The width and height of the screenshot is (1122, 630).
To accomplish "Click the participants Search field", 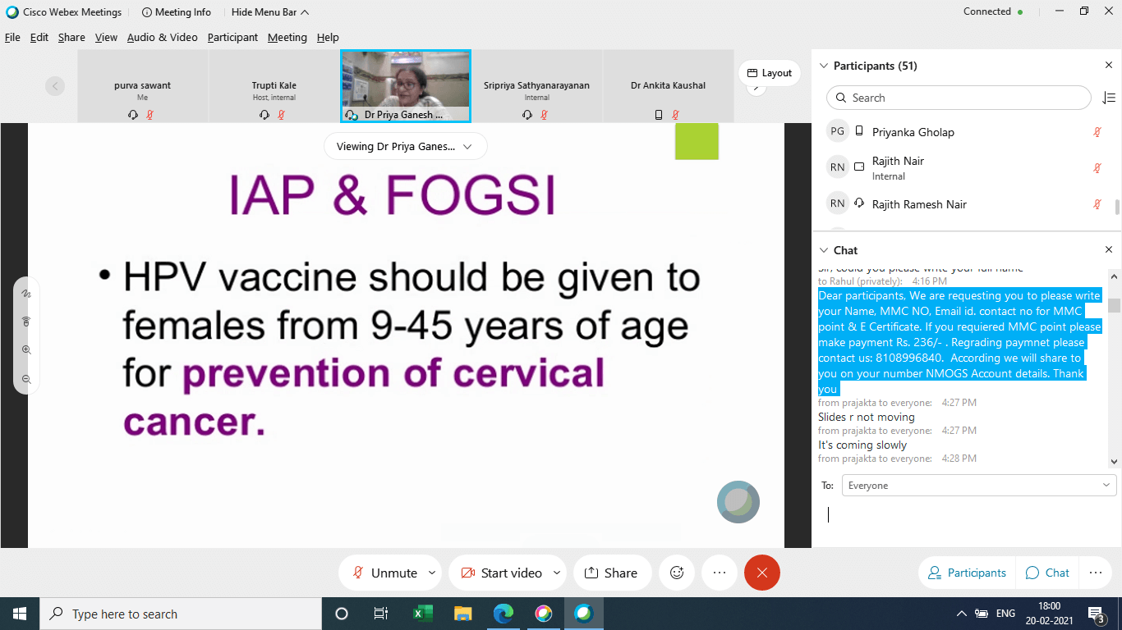I will tap(958, 98).
